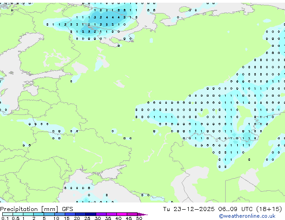The width and height of the screenshot is (285, 220).
Task: Click the 5–10 mm legend swatch
Action: 49,214
